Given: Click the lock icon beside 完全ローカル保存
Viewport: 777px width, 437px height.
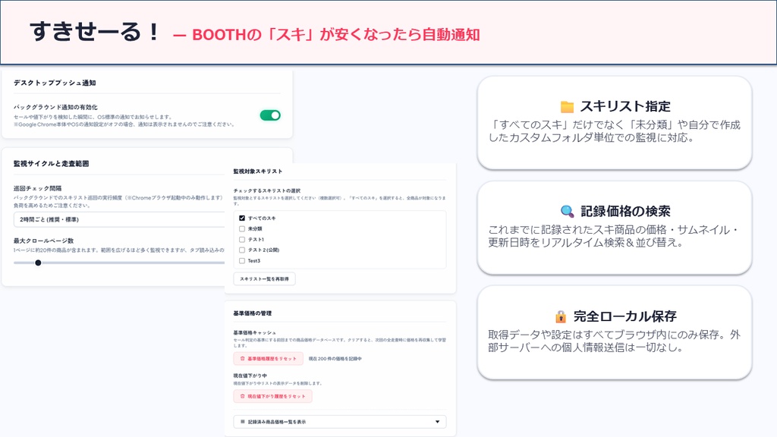Looking at the screenshot, I should click(561, 316).
